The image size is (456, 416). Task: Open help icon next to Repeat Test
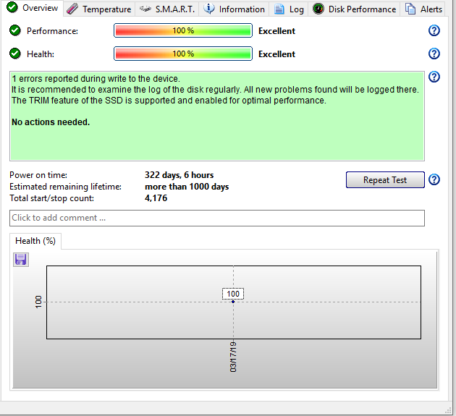click(434, 179)
